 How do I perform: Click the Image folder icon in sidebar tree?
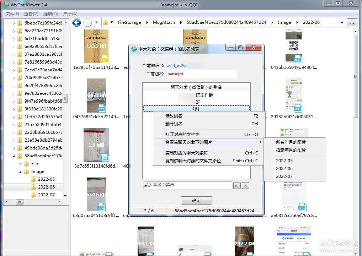tap(27, 171)
